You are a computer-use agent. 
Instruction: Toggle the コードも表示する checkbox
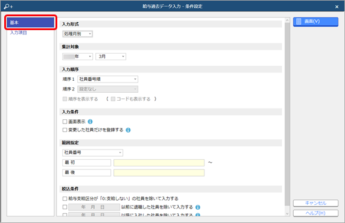pos(113,99)
